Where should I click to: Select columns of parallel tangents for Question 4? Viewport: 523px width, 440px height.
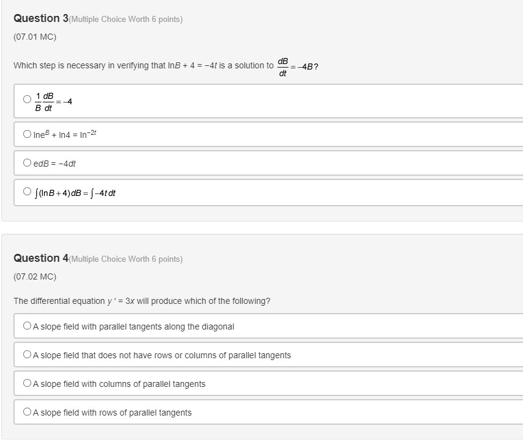click(26, 384)
